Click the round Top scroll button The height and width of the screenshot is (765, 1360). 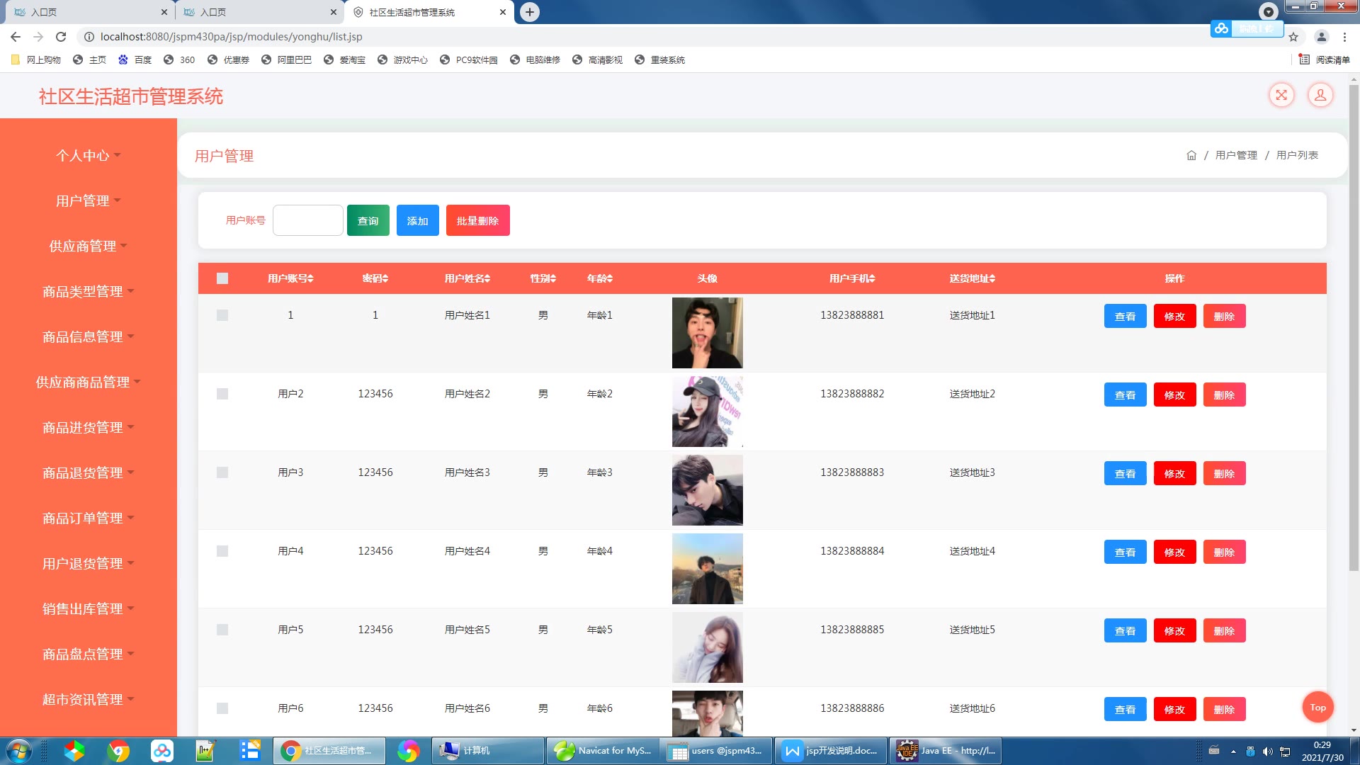click(x=1317, y=707)
